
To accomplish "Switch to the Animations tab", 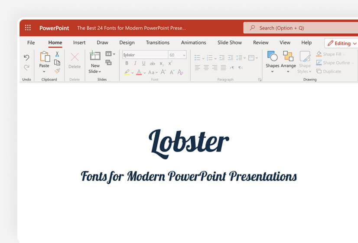I will click(x=193, y=42).
